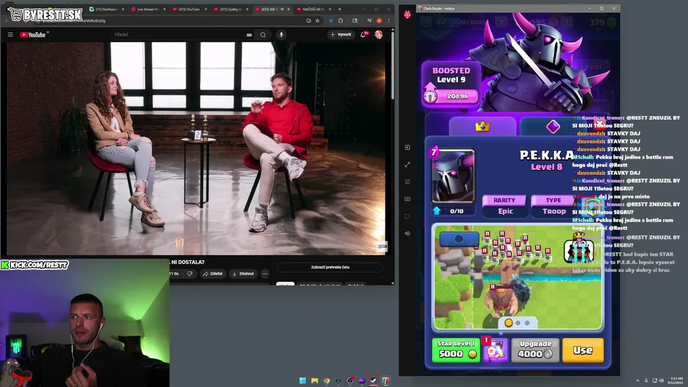Screen dimensions: 688x387
Task: Open the on-screen keyboard icon in search box
Action: pos(249,35)
